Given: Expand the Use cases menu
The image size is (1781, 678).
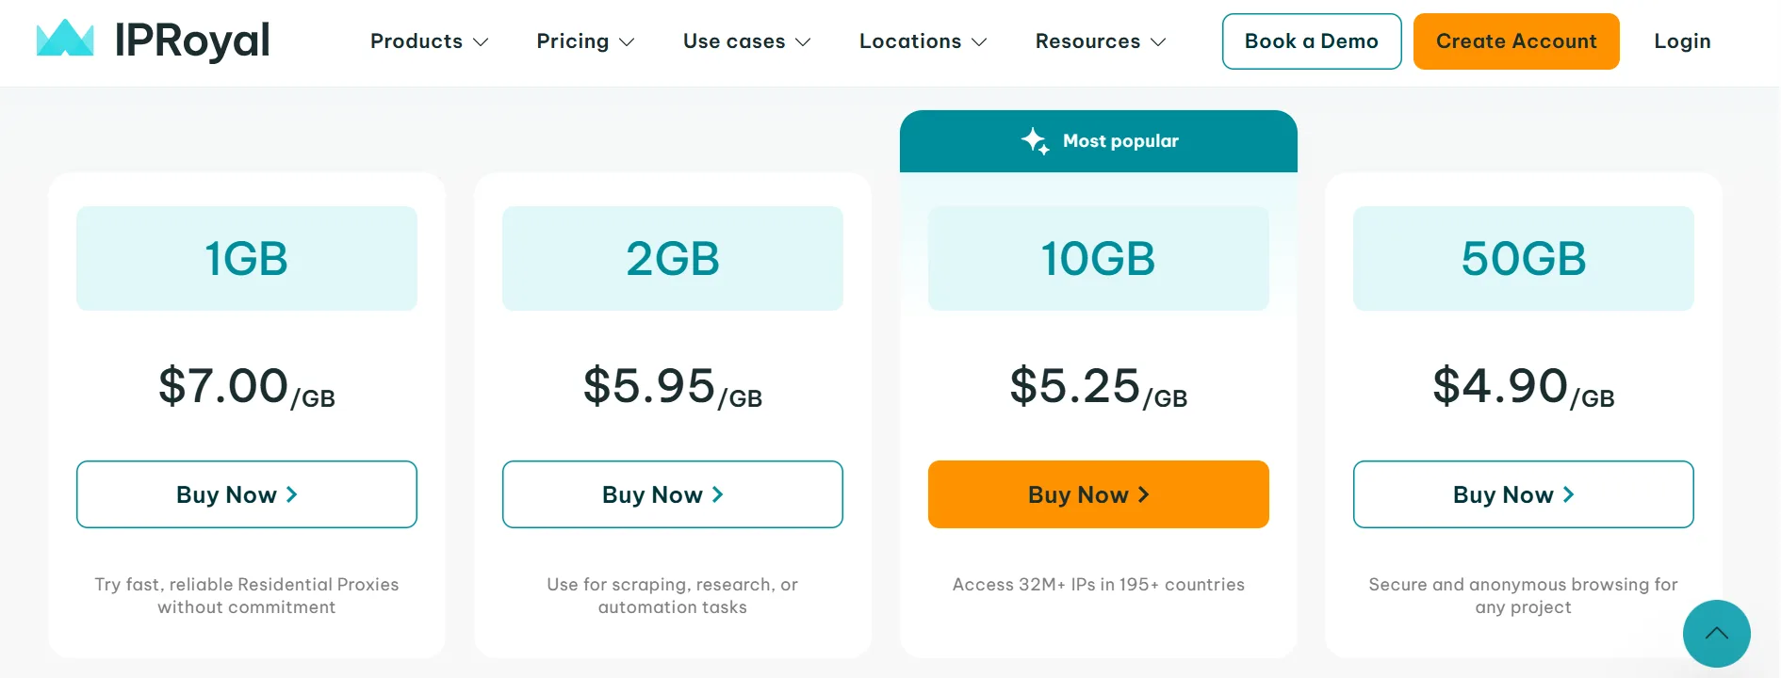Looking at the screenshot, I should (734, 41).
